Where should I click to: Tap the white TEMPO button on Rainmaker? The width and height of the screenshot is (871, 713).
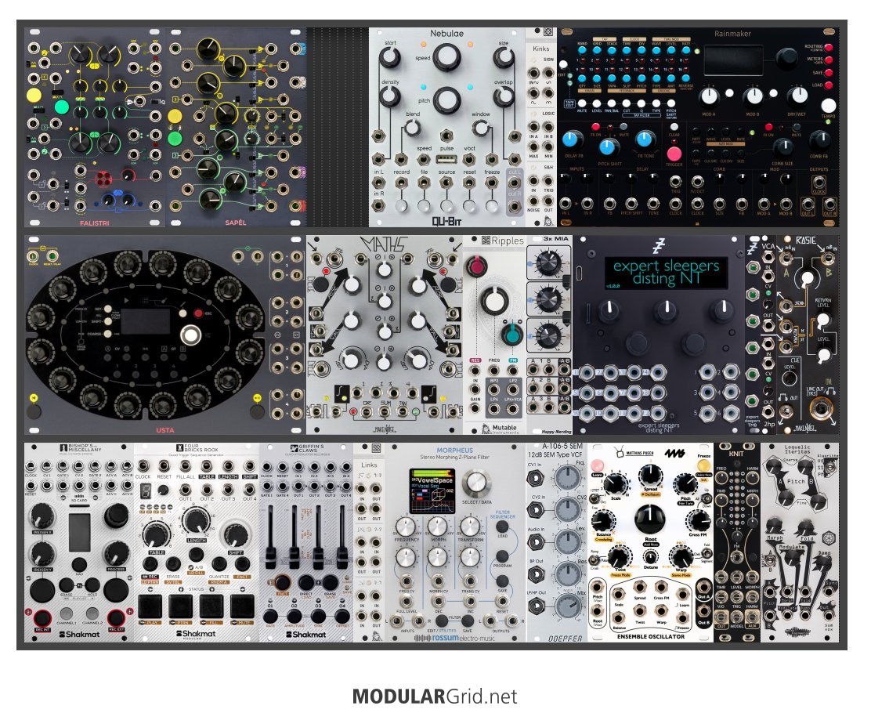pos(828,105)
